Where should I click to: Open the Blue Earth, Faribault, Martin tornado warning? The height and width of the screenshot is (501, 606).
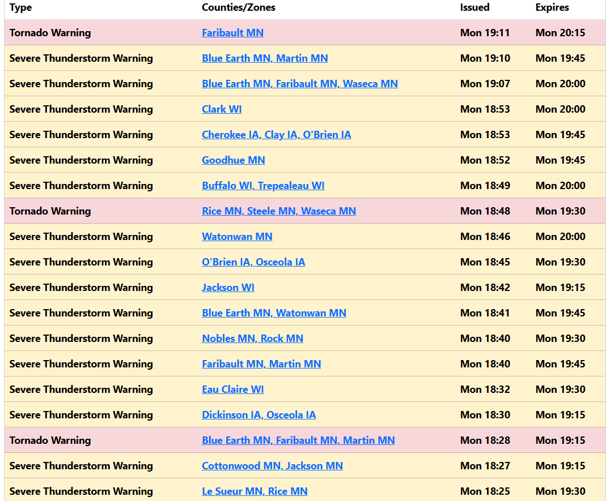(x=298, y=440)
